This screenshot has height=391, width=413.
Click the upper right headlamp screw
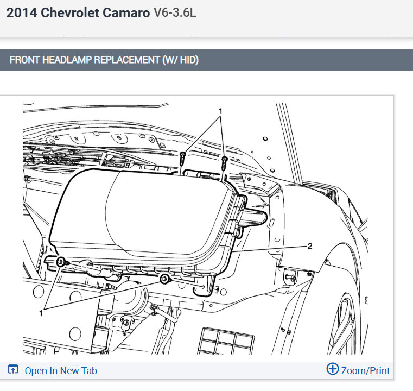pos(225,162)
